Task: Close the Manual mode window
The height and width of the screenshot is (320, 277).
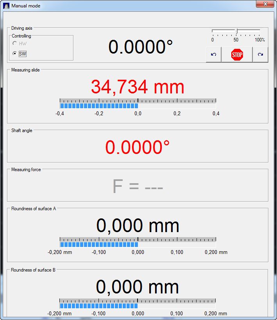Action: pyautogui.click(x=264, y=4)
